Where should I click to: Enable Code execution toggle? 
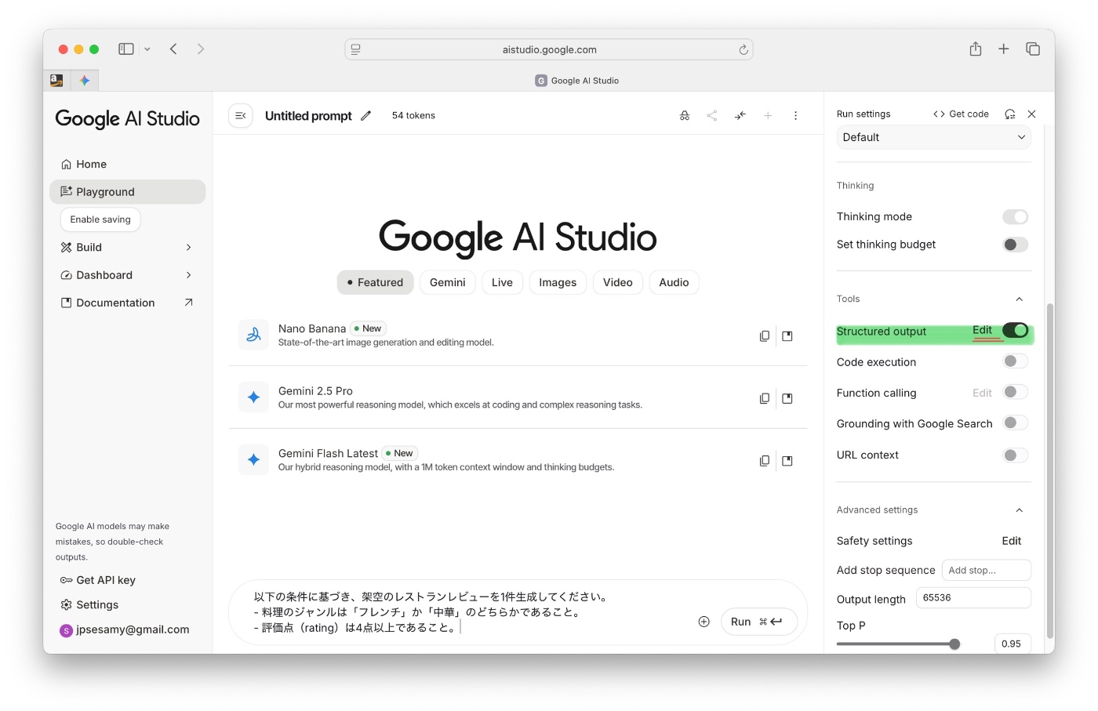(1016, 361)
